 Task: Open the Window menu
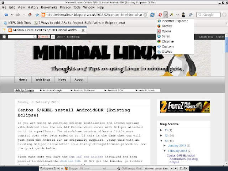click(x=89, y=7)
